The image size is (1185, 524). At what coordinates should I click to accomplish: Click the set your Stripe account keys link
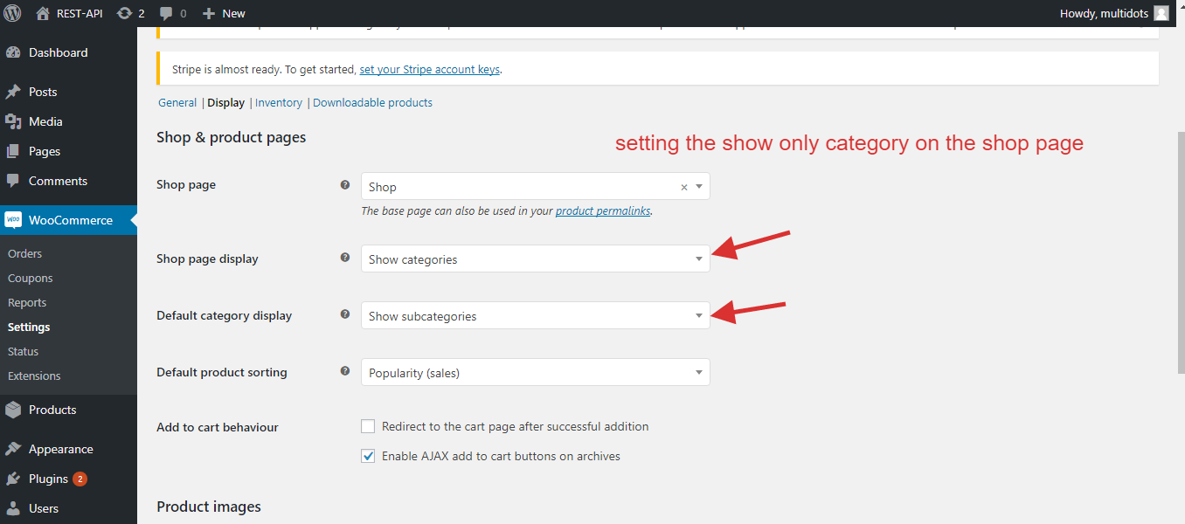pos(430,69)
